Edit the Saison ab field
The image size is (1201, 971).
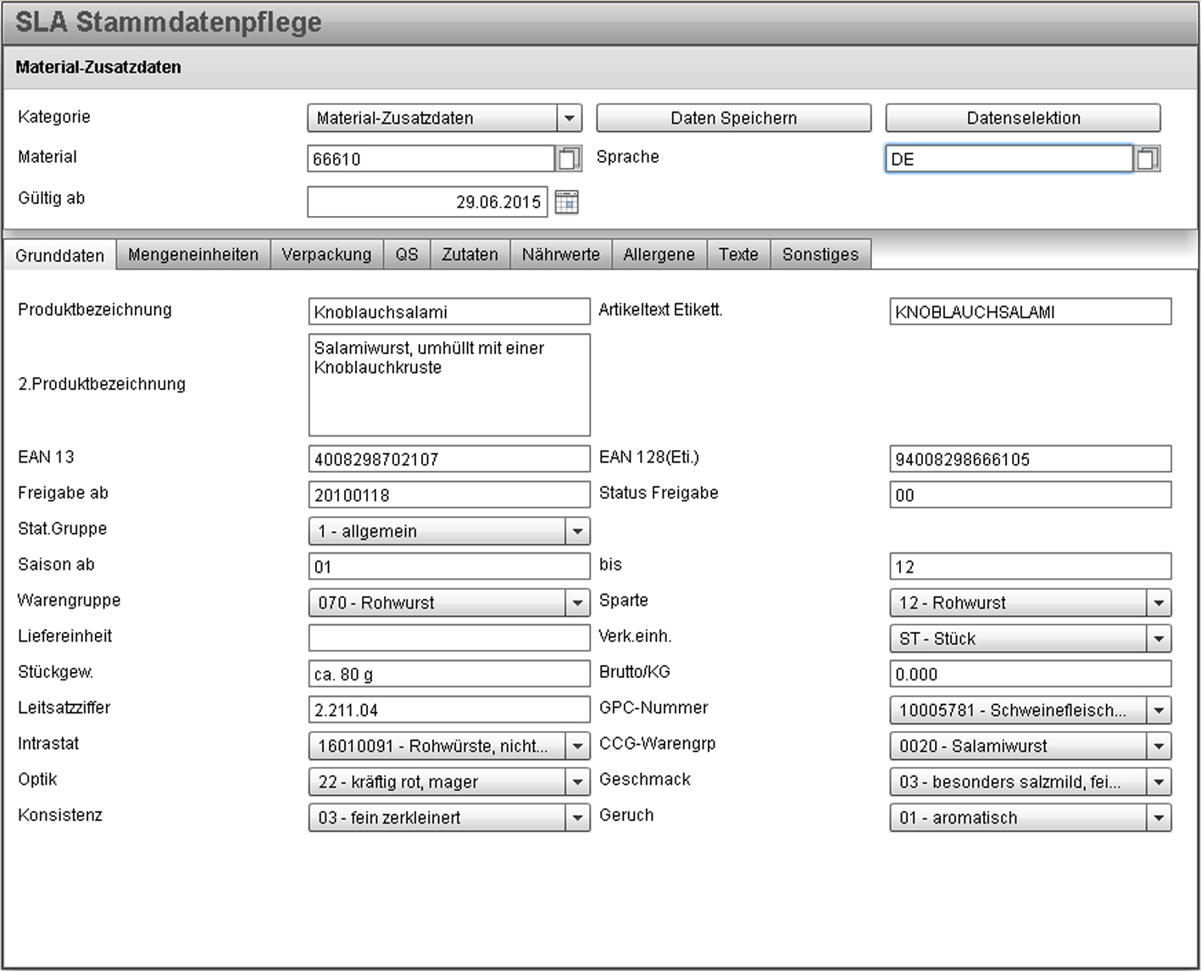click(449, 566)
